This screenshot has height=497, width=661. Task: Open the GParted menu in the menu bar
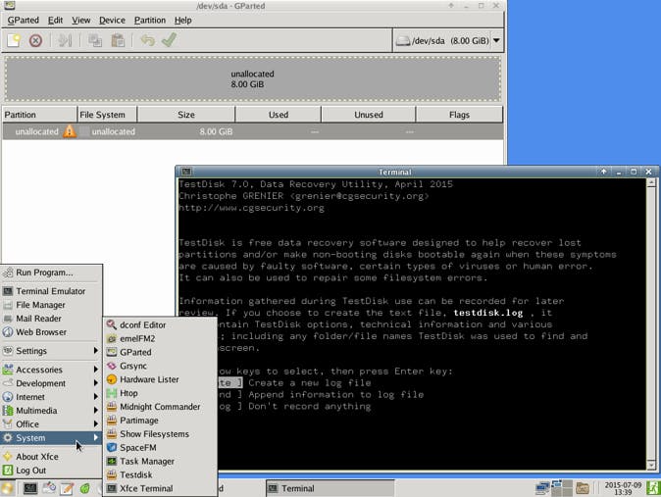(24, 21)
